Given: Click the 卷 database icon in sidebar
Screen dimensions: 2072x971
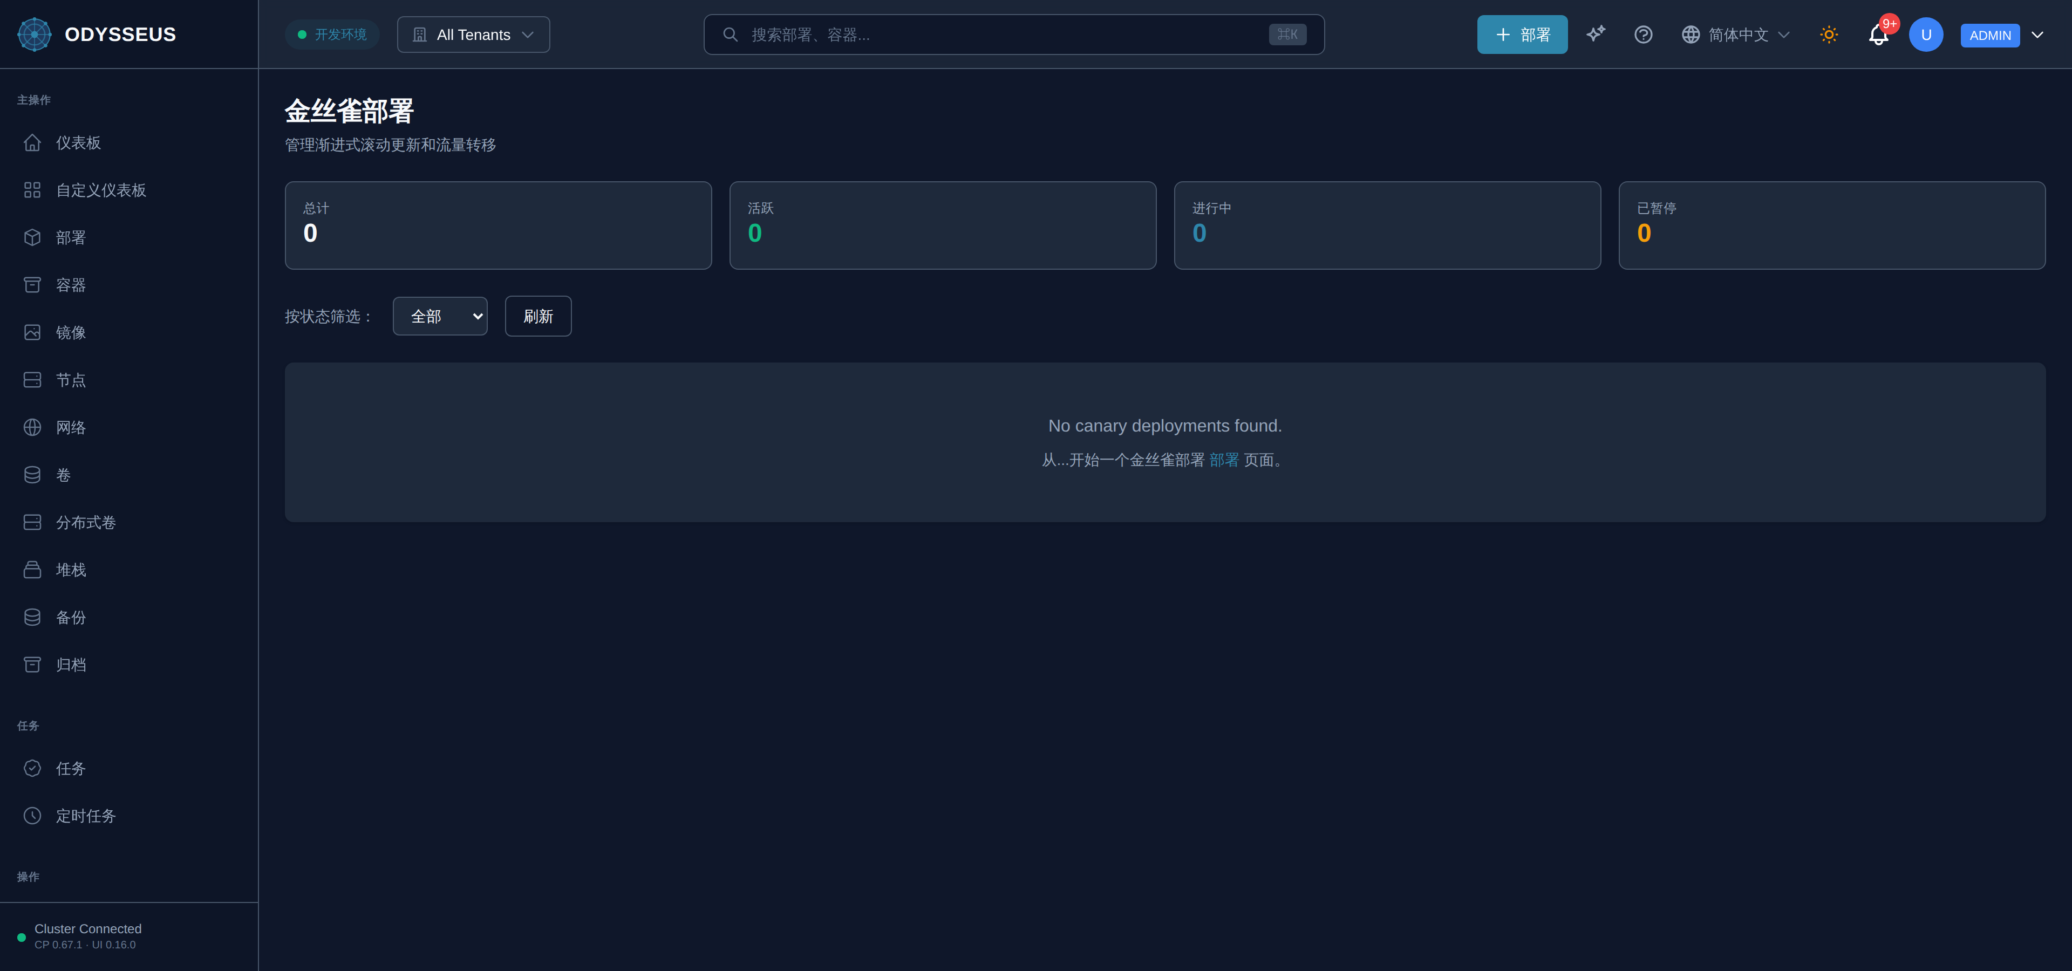Looking at the screenshot, I should click(x=32, y=474).
